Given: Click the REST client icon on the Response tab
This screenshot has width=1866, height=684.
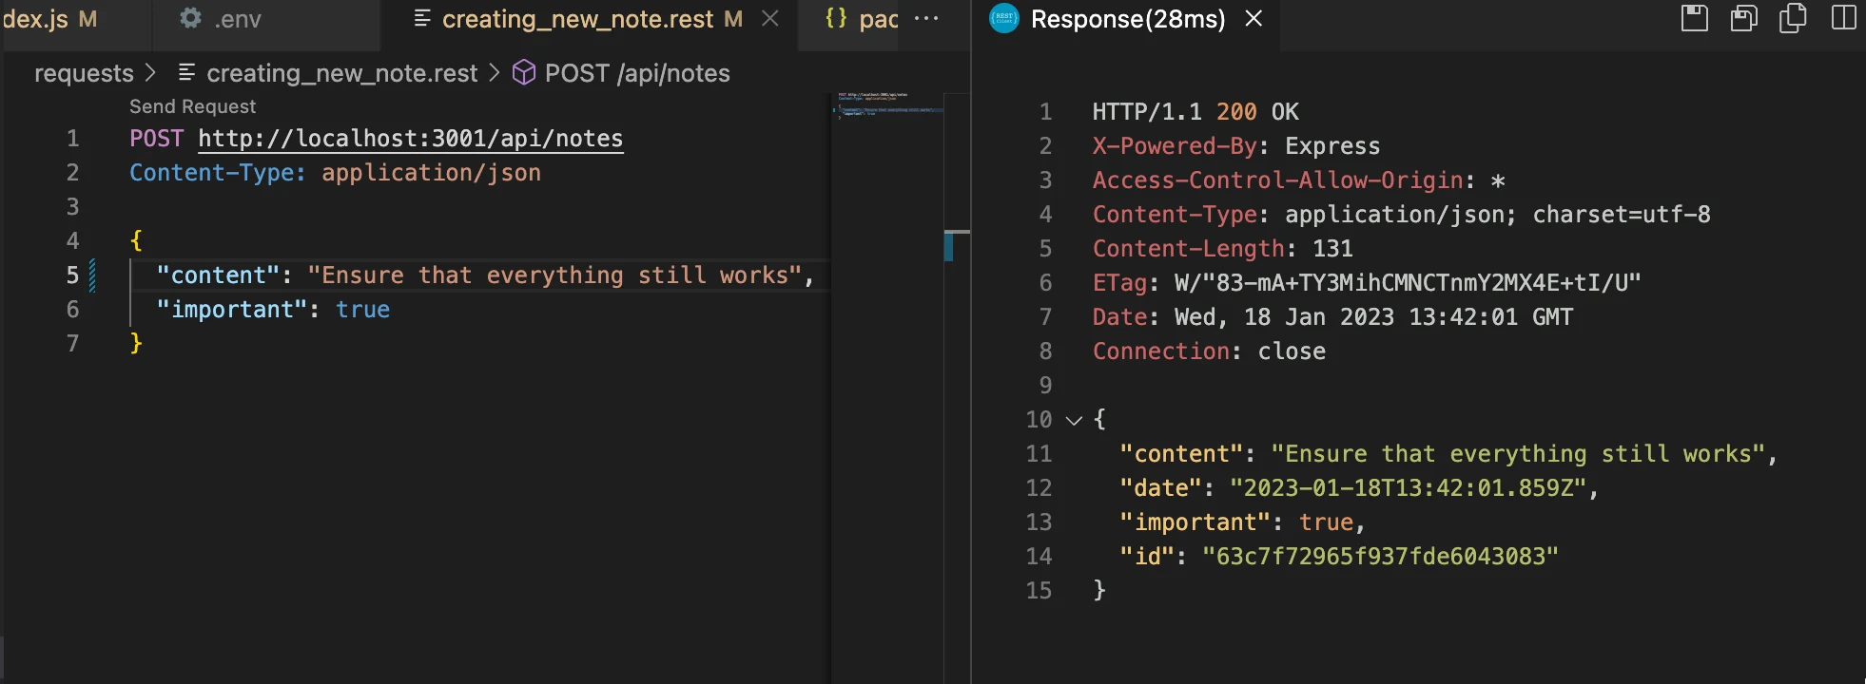Looking at the screenshot, I should pyautogui.click(x=1004, y=18).
